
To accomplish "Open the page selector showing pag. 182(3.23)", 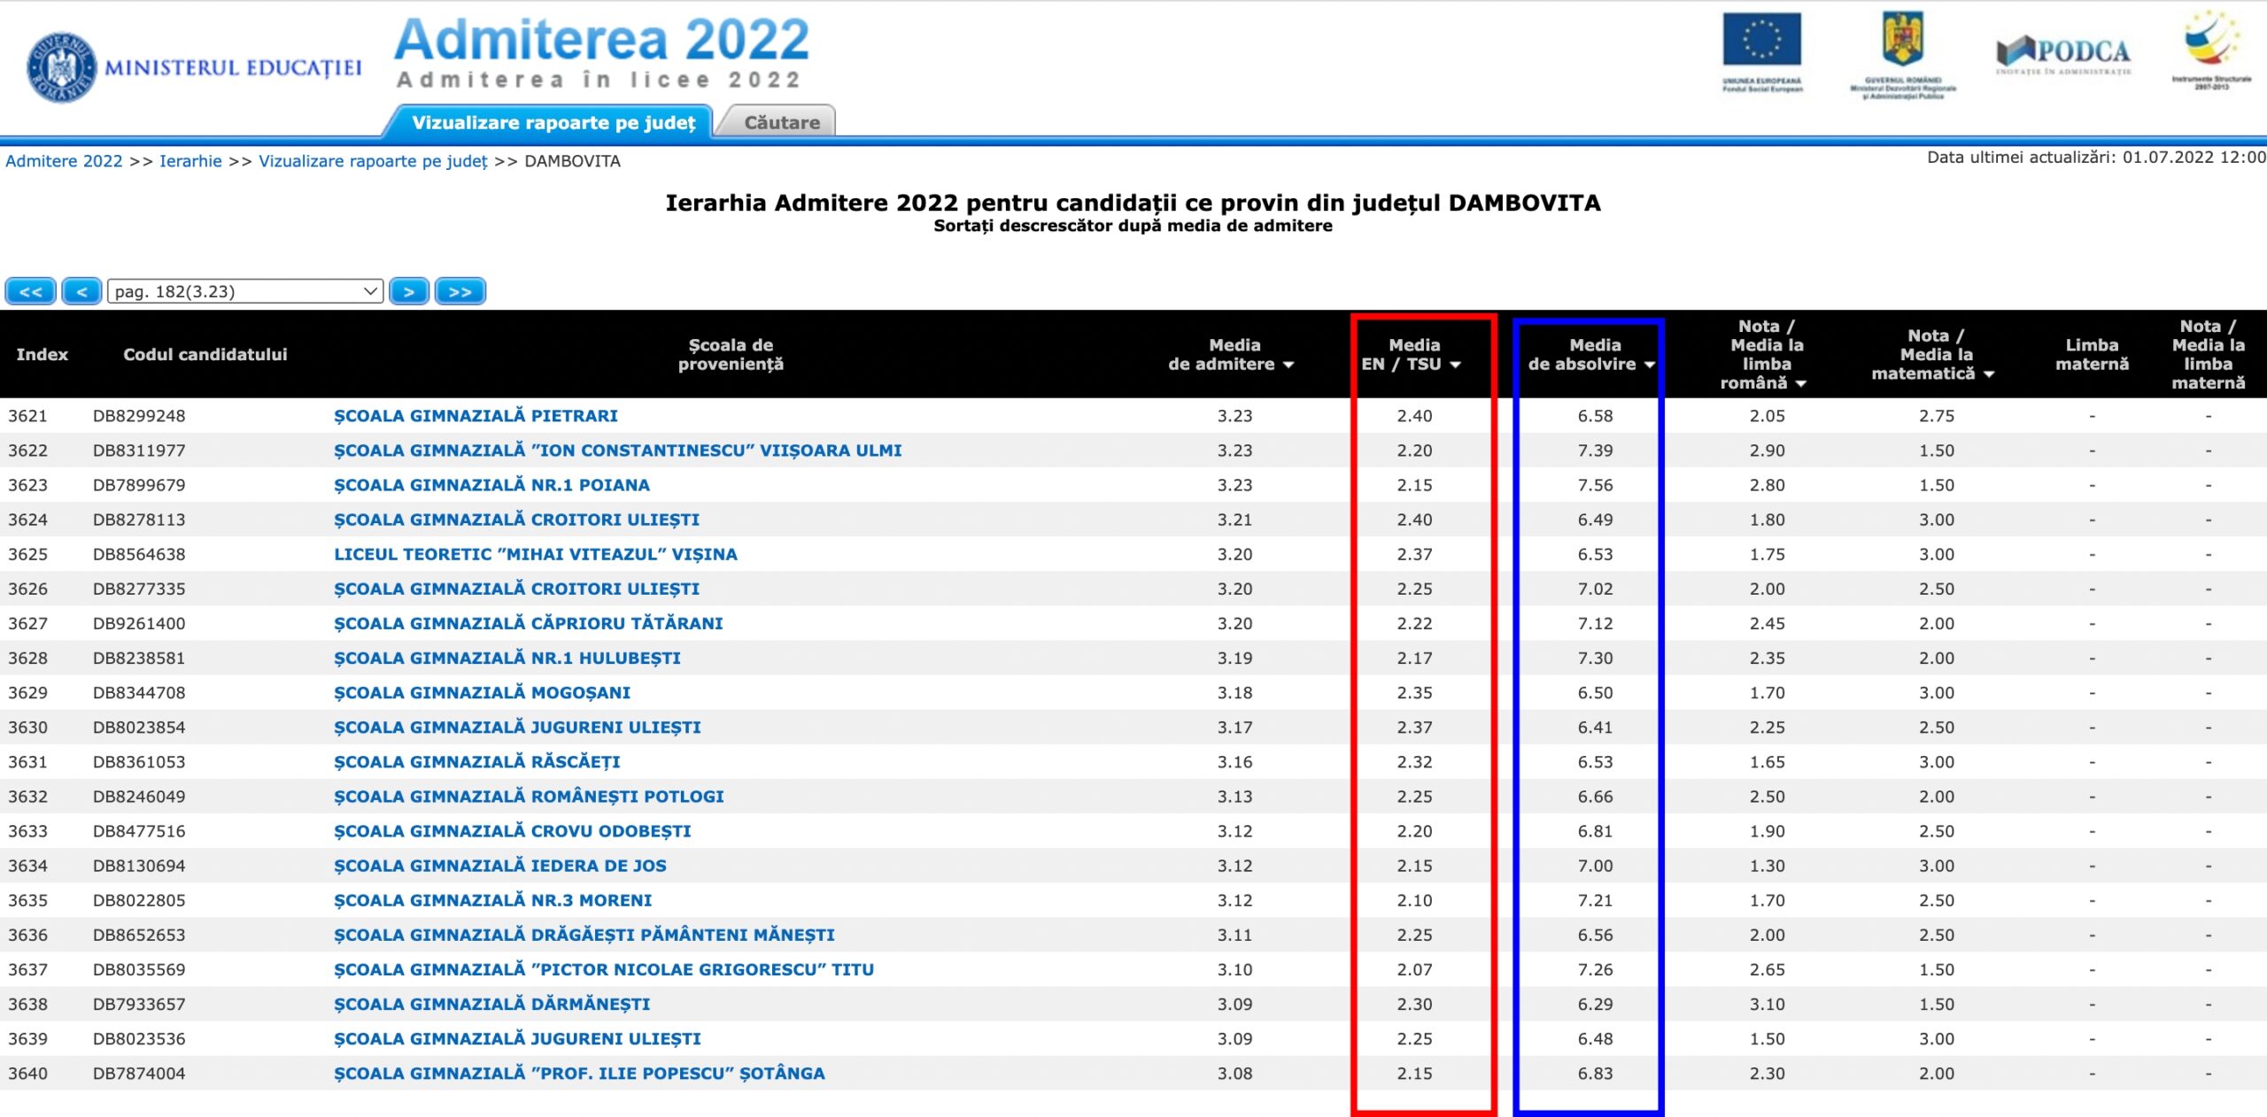I will click(245, 291).
